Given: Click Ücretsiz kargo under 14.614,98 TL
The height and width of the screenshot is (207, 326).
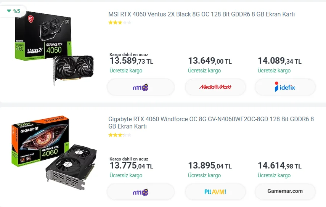Looking at the screenshot, I should coord(274,176).
